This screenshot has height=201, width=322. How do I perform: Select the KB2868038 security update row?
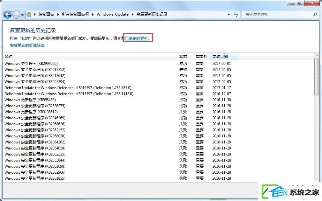pos(158,136)
